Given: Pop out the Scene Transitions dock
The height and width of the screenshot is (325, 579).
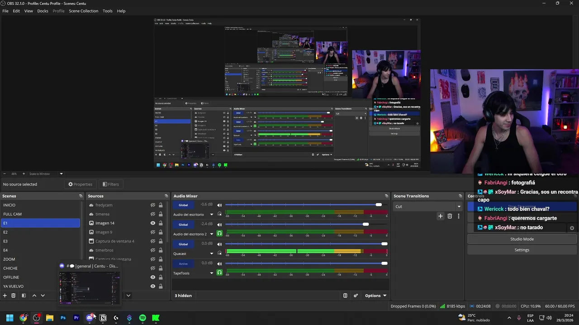Looking at the screenshot, I should click(x=460, y=196).
